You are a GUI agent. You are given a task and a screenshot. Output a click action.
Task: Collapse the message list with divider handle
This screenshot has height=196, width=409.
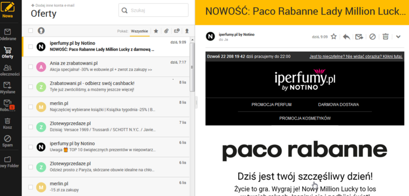pos(196,102)
